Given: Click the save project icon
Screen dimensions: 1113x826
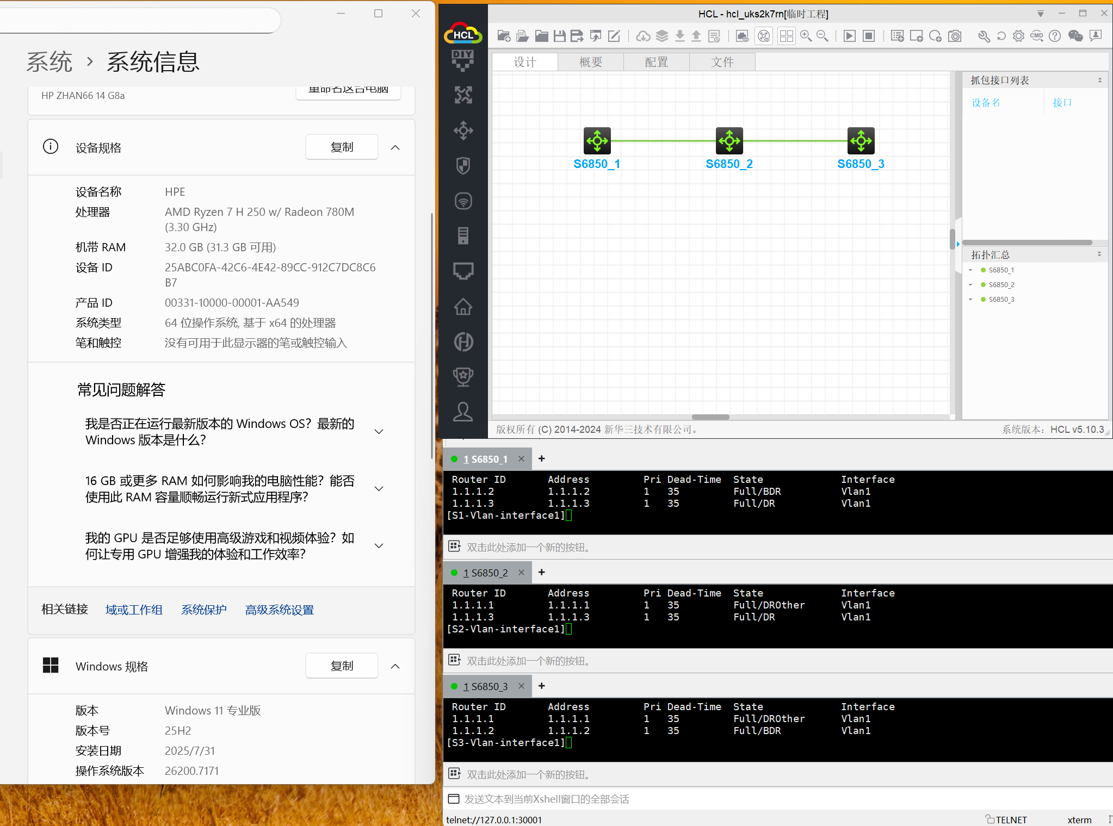Looking at the screenshot, I should (559, 36).
